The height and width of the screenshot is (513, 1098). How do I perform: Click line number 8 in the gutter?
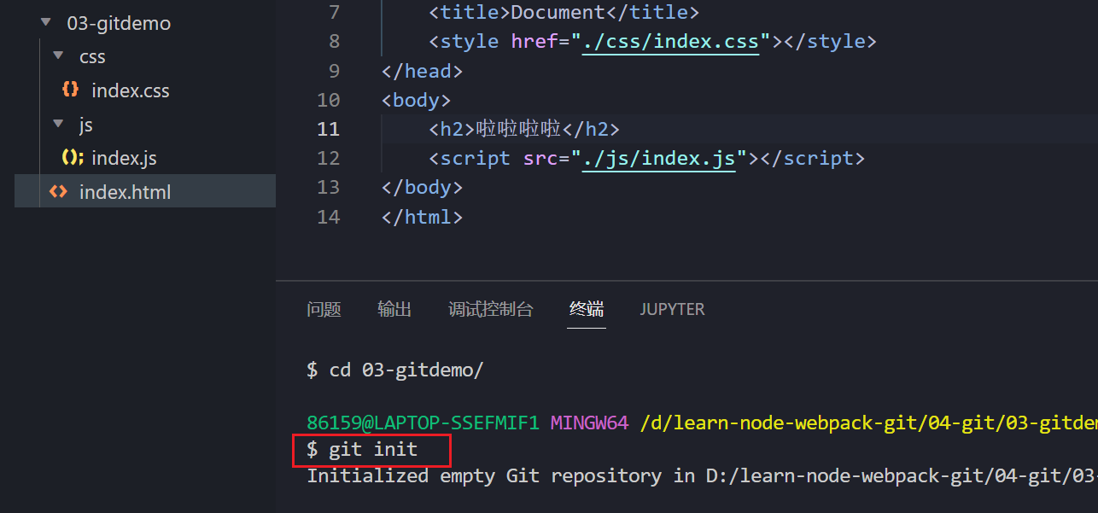click(333, 41)
